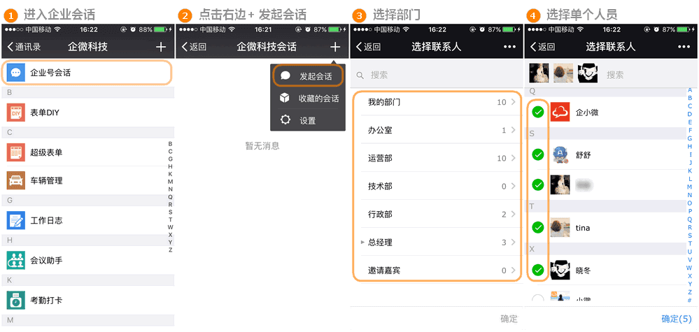Open 企业号会话 chat icon entry
Image resolution: width=699 pixels, height=332 pixels.
(15, 73)
